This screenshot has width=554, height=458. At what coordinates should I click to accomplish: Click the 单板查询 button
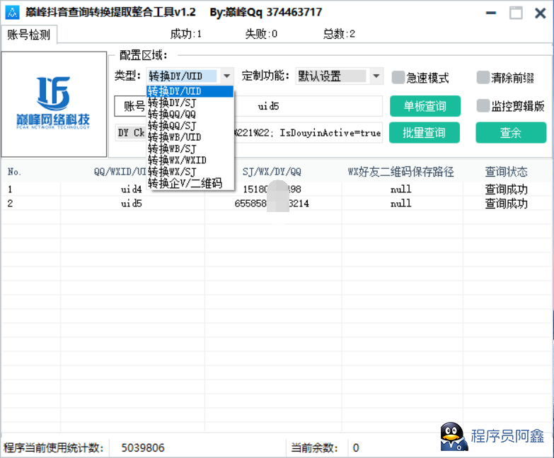(x=425, y=106)
